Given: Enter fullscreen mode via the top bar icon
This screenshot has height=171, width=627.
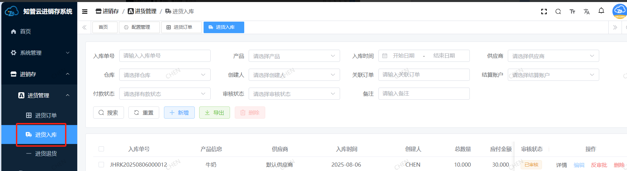Looking at the screenshot, I should (x=544, y=11).
